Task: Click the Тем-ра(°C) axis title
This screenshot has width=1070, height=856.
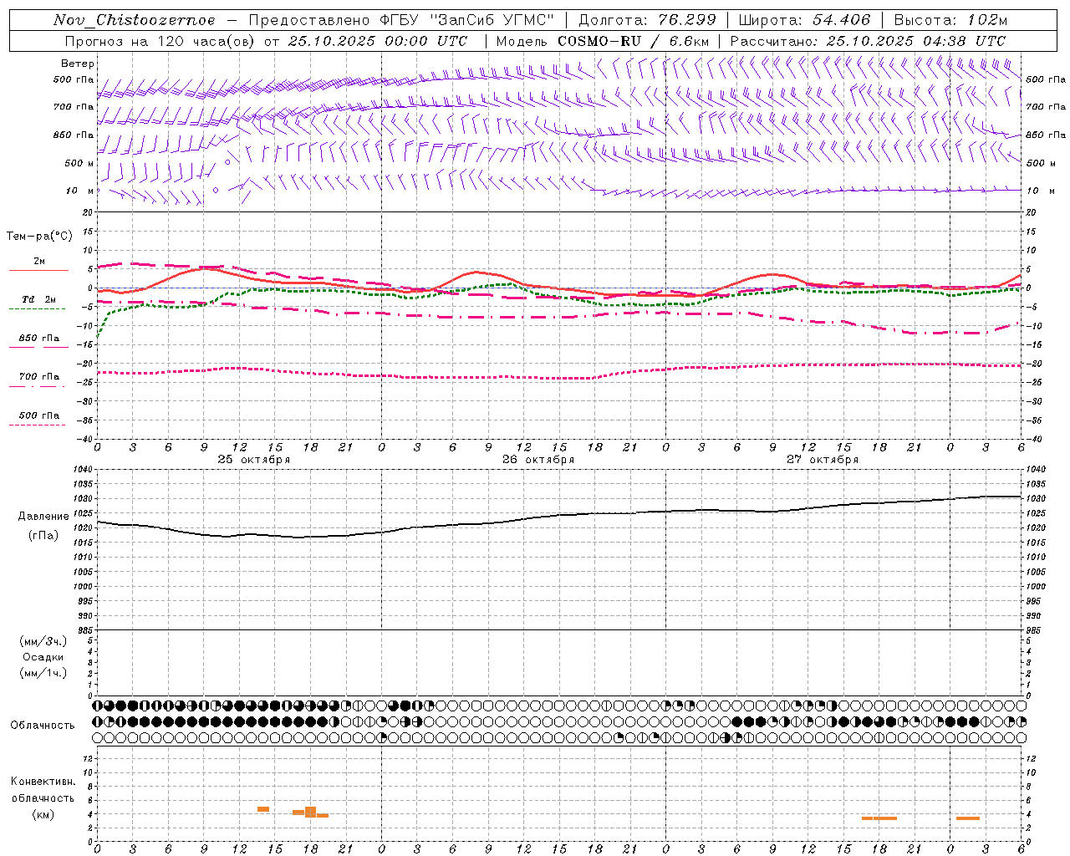Action: [39, 237]
